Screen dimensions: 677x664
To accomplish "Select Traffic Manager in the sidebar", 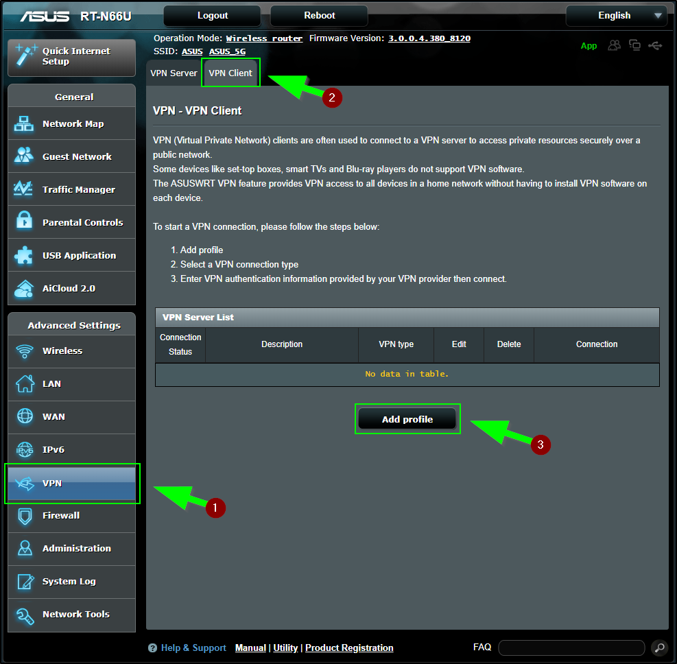I will (x=71, y=189).
